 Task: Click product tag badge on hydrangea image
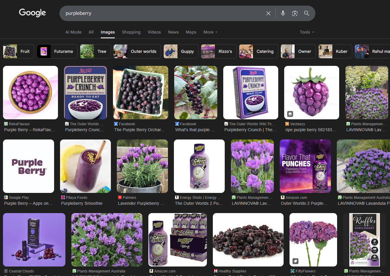(x=295, y=261)
